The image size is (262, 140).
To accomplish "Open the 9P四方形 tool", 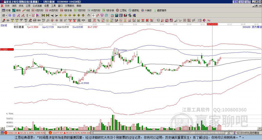I will pos(52,10).
